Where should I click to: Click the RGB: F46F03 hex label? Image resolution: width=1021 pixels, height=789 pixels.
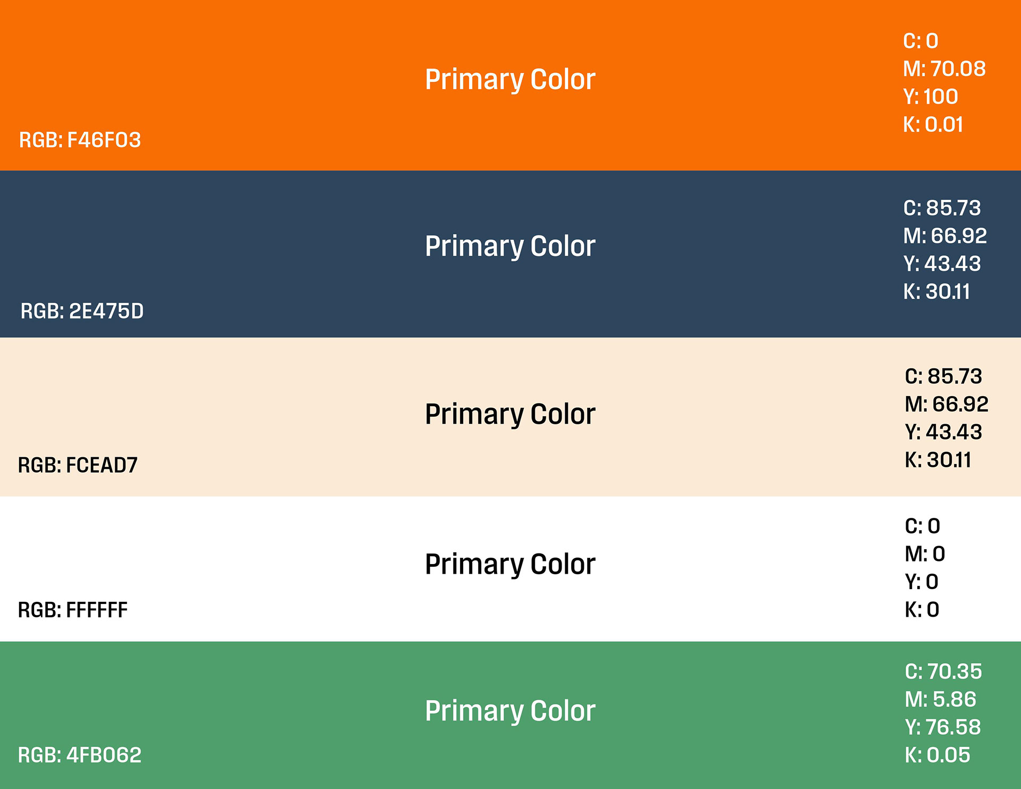point(80,140)
